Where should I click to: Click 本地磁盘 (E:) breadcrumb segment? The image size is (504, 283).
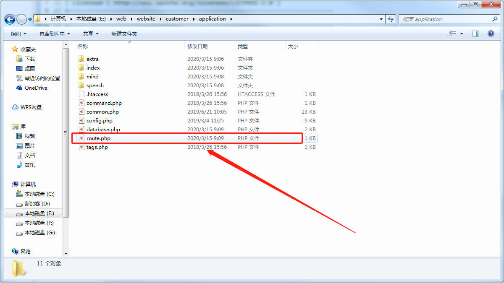point(91,19)
